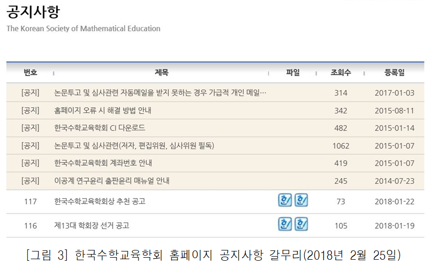The image size is (430, 272).
Task: Download second HWP attachment of post 117
Action: [301, 201]
